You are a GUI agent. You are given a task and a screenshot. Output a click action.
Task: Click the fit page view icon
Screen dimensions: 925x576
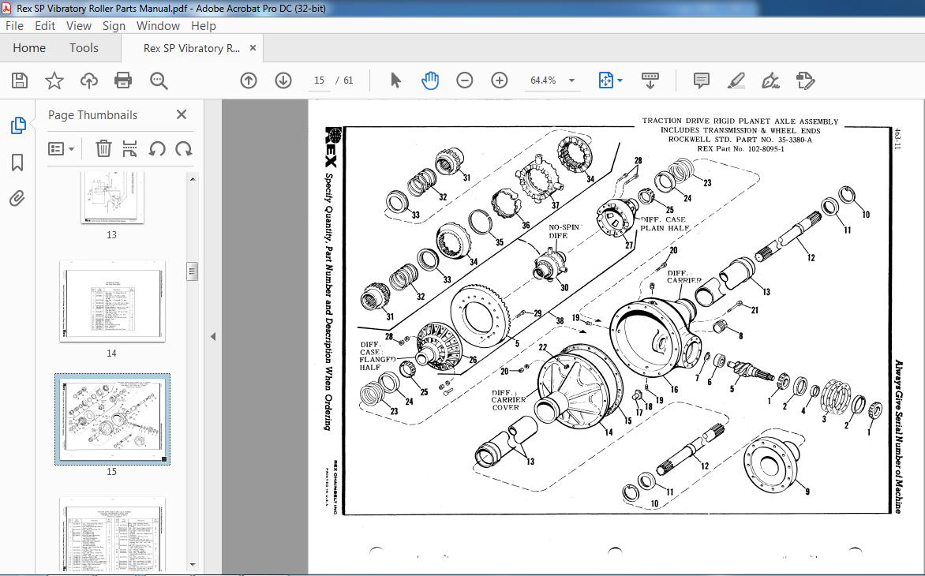(606, 80)
